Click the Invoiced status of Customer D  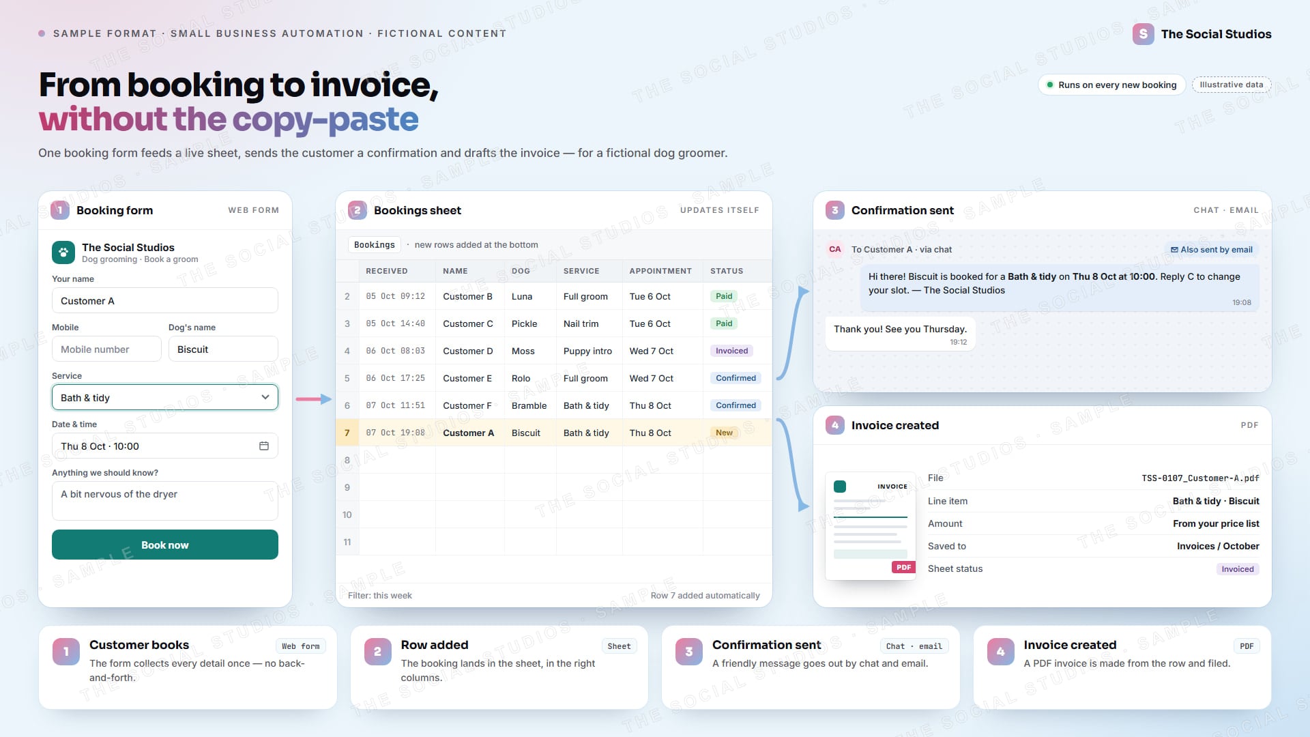pyautogui.click(x=731, y=351)
